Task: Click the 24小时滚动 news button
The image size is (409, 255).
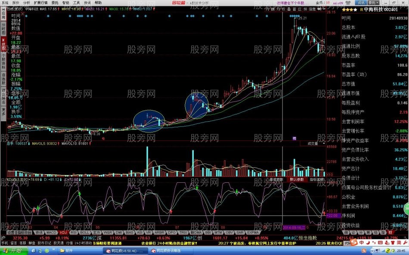Action: [x=83, y=243]
